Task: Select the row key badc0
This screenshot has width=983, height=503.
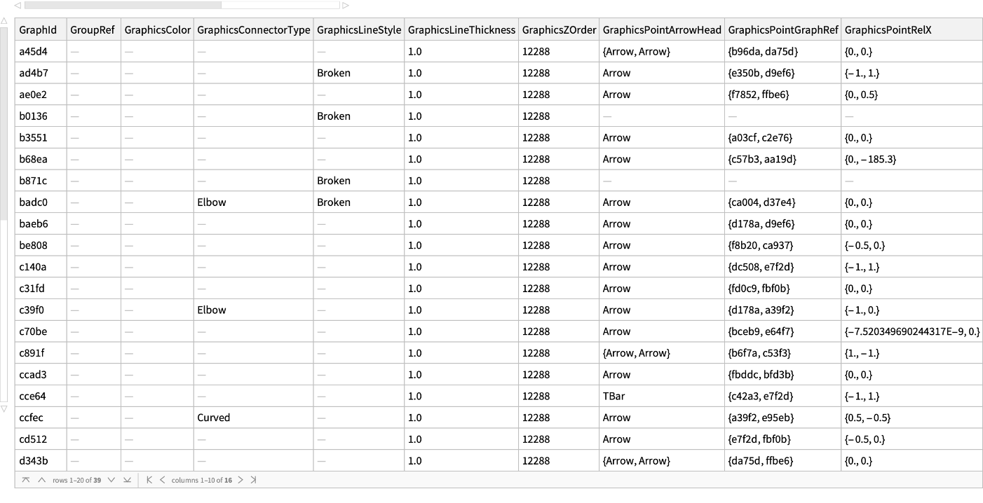Action: [34, 202]
